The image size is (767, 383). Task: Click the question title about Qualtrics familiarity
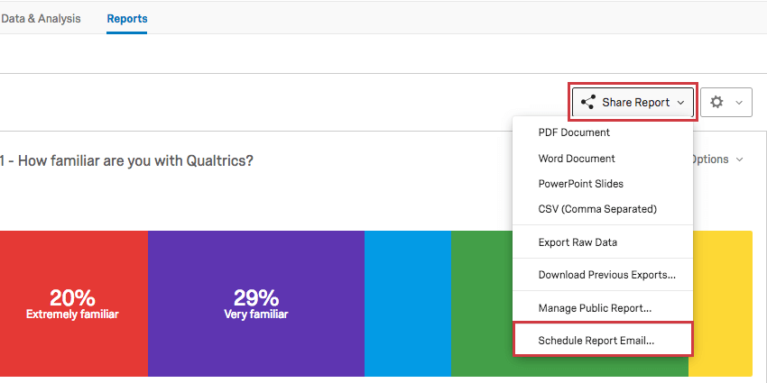point(126,160)
